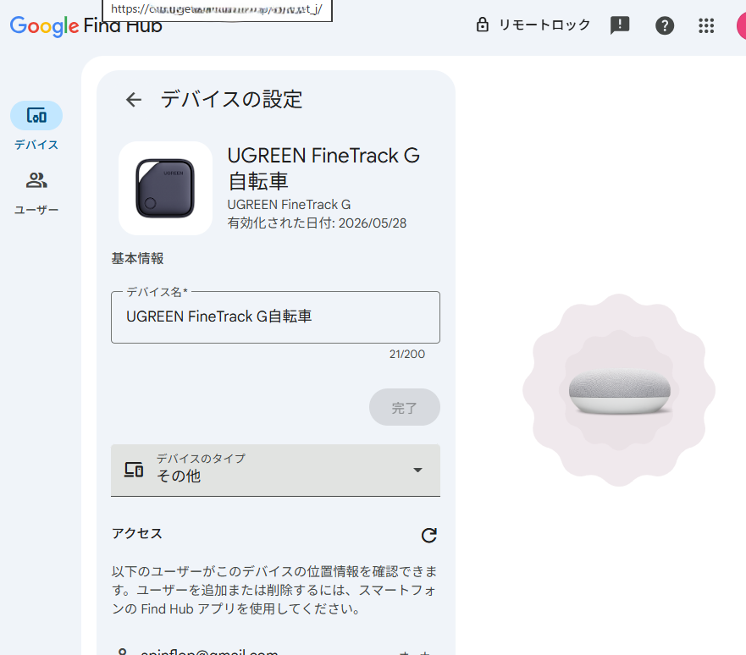Viewport: 746px width, 655px height.
Task: Open the send feedback icon
Action: [620, 25]
